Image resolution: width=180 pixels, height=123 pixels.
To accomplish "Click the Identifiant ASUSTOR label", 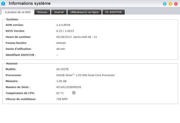I will pyautogui.click(x=21, y=55).
